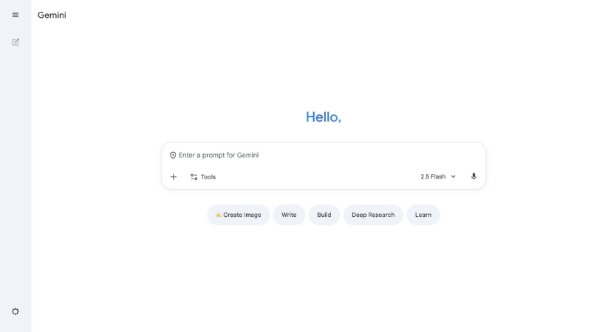The width and height of the screenshot is (591, 332).
Task: Open the hamburger main menu
Action: (16, 15)
